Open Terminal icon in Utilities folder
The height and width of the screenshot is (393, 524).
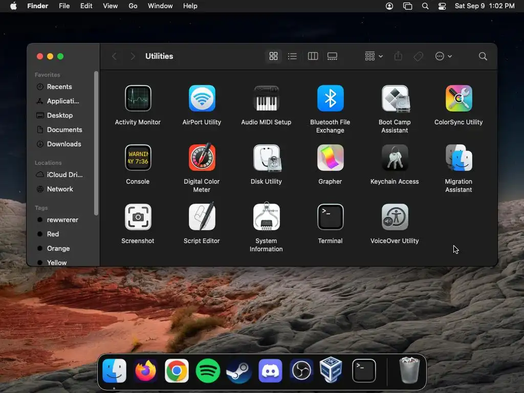click(330, 217)
